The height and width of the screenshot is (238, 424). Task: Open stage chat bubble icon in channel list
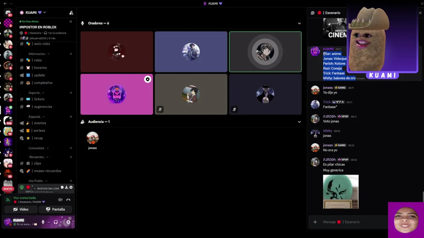(x=62, y=187)
